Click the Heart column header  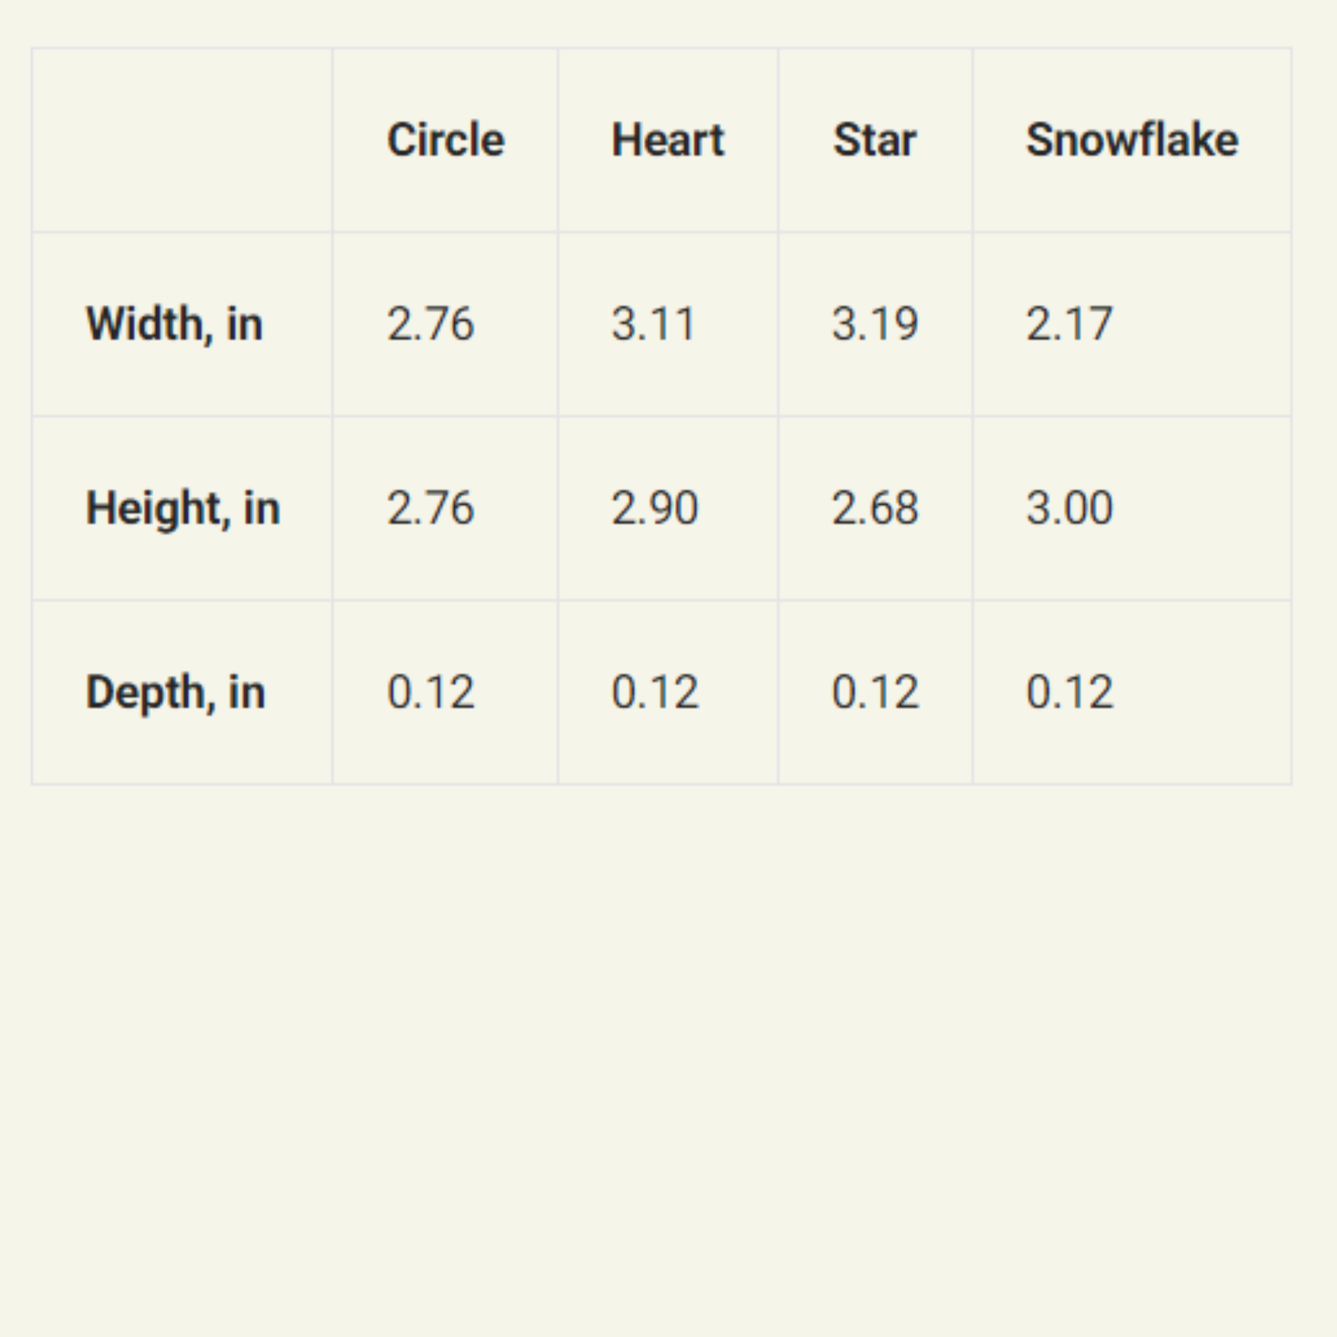tap(668, 140)
